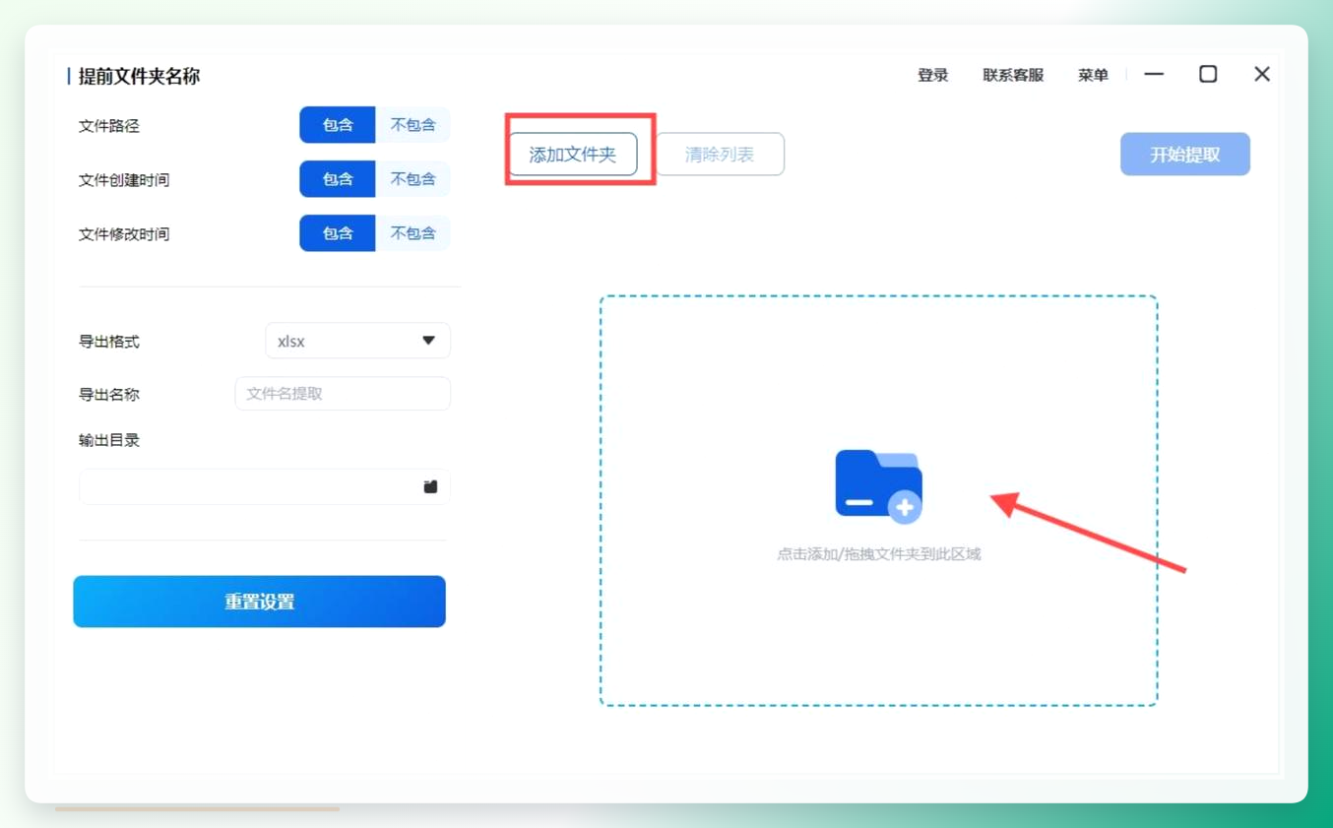Set 文件路径 to 不包含

point(413,125)
